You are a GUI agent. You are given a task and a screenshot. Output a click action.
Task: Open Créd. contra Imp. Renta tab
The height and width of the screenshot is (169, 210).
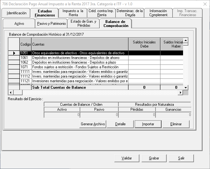(101, 13)
